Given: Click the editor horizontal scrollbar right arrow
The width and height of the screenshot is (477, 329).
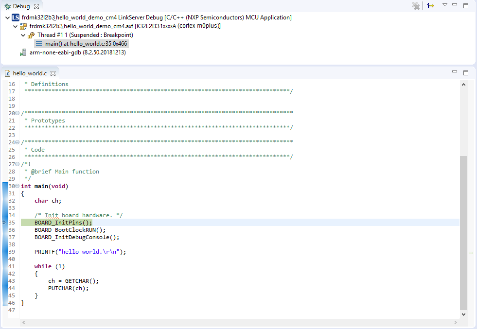Looking at the screenshot, I should click(456, 323).
